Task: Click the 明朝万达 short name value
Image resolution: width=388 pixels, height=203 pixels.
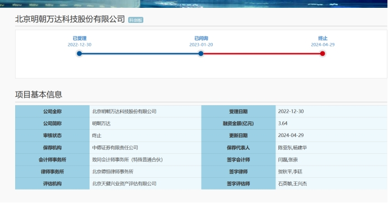Action: [101, 124]
